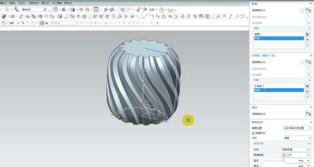The width and height of the screenshot is (314, 167).
Task: Select 引导线 1 in the guide list
Action: coord(260,86)
